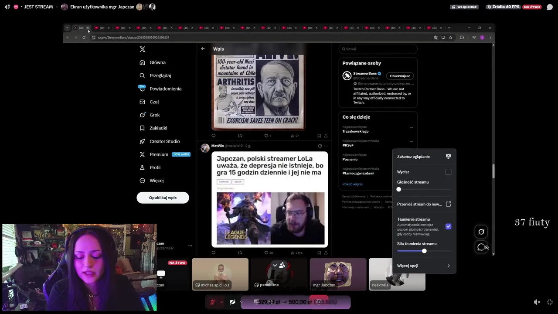Screen dimensions: 558x314
Task: Open three-dot menu beside Trzaskowskiego trend
Action: [x=411, y=128]
